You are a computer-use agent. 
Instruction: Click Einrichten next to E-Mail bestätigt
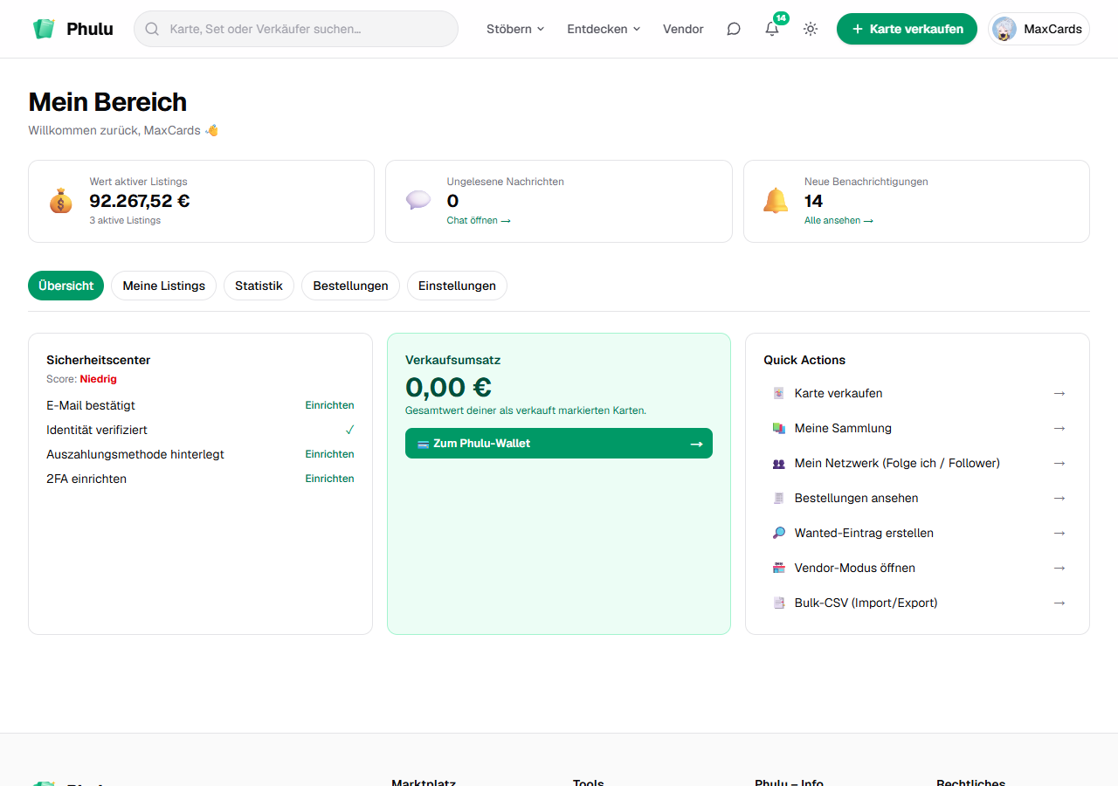coord(329,405)
